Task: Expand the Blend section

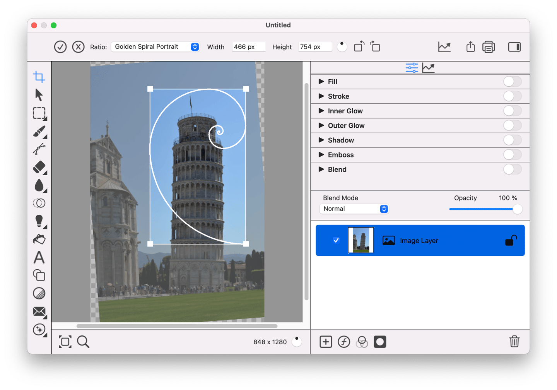Action: coord(321,169)
